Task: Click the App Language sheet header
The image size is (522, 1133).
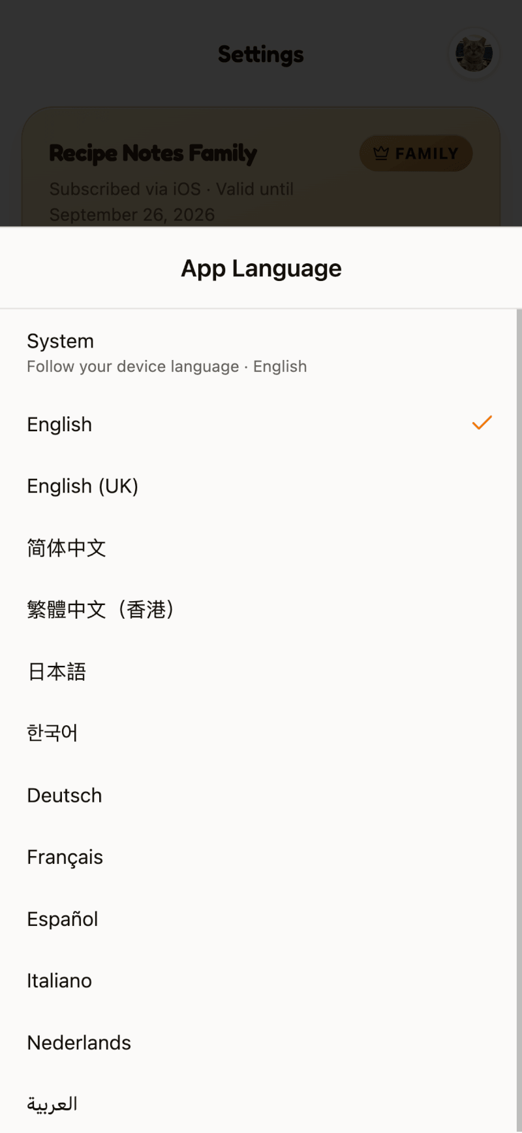Action: [x=261, y=268]
